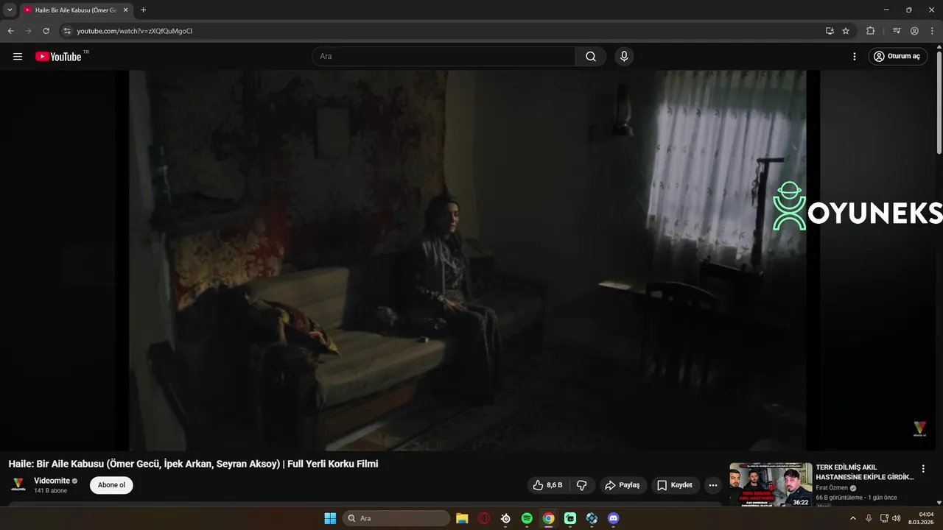The width and height of the screenshot is (943, 530).
Task: Open more actions ellipsis below video
Action: pyautogui.click(x=712, y=485)
